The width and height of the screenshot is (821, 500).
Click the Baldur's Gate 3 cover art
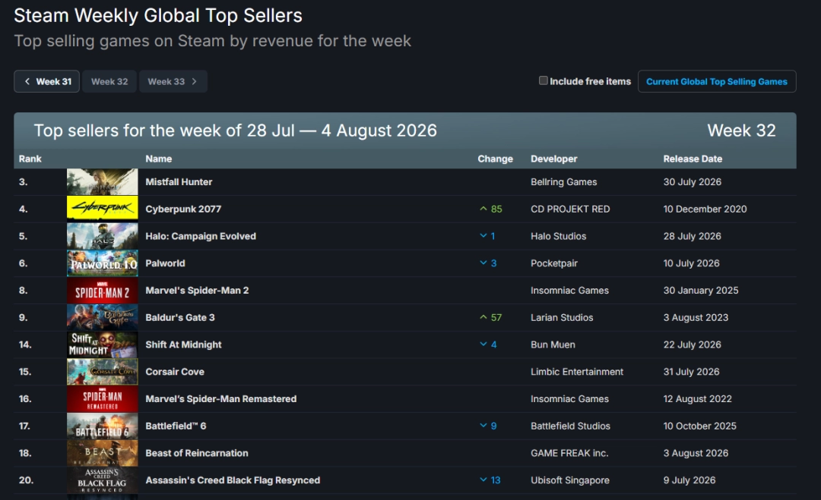103,317
